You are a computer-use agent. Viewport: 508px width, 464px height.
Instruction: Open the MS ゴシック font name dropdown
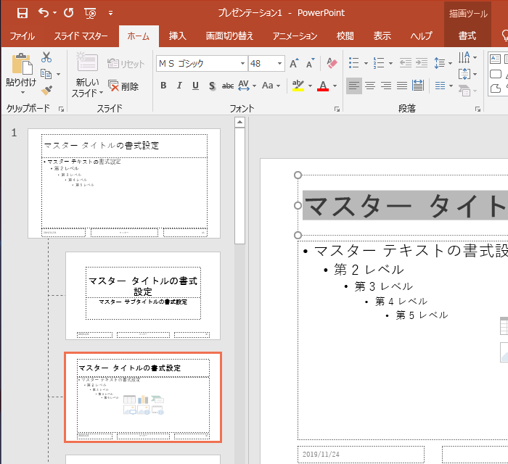click(242, 64)
